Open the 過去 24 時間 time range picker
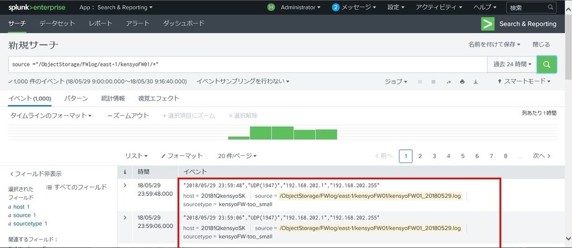Viewport: 572px width, 248px height. coord(512,64)
